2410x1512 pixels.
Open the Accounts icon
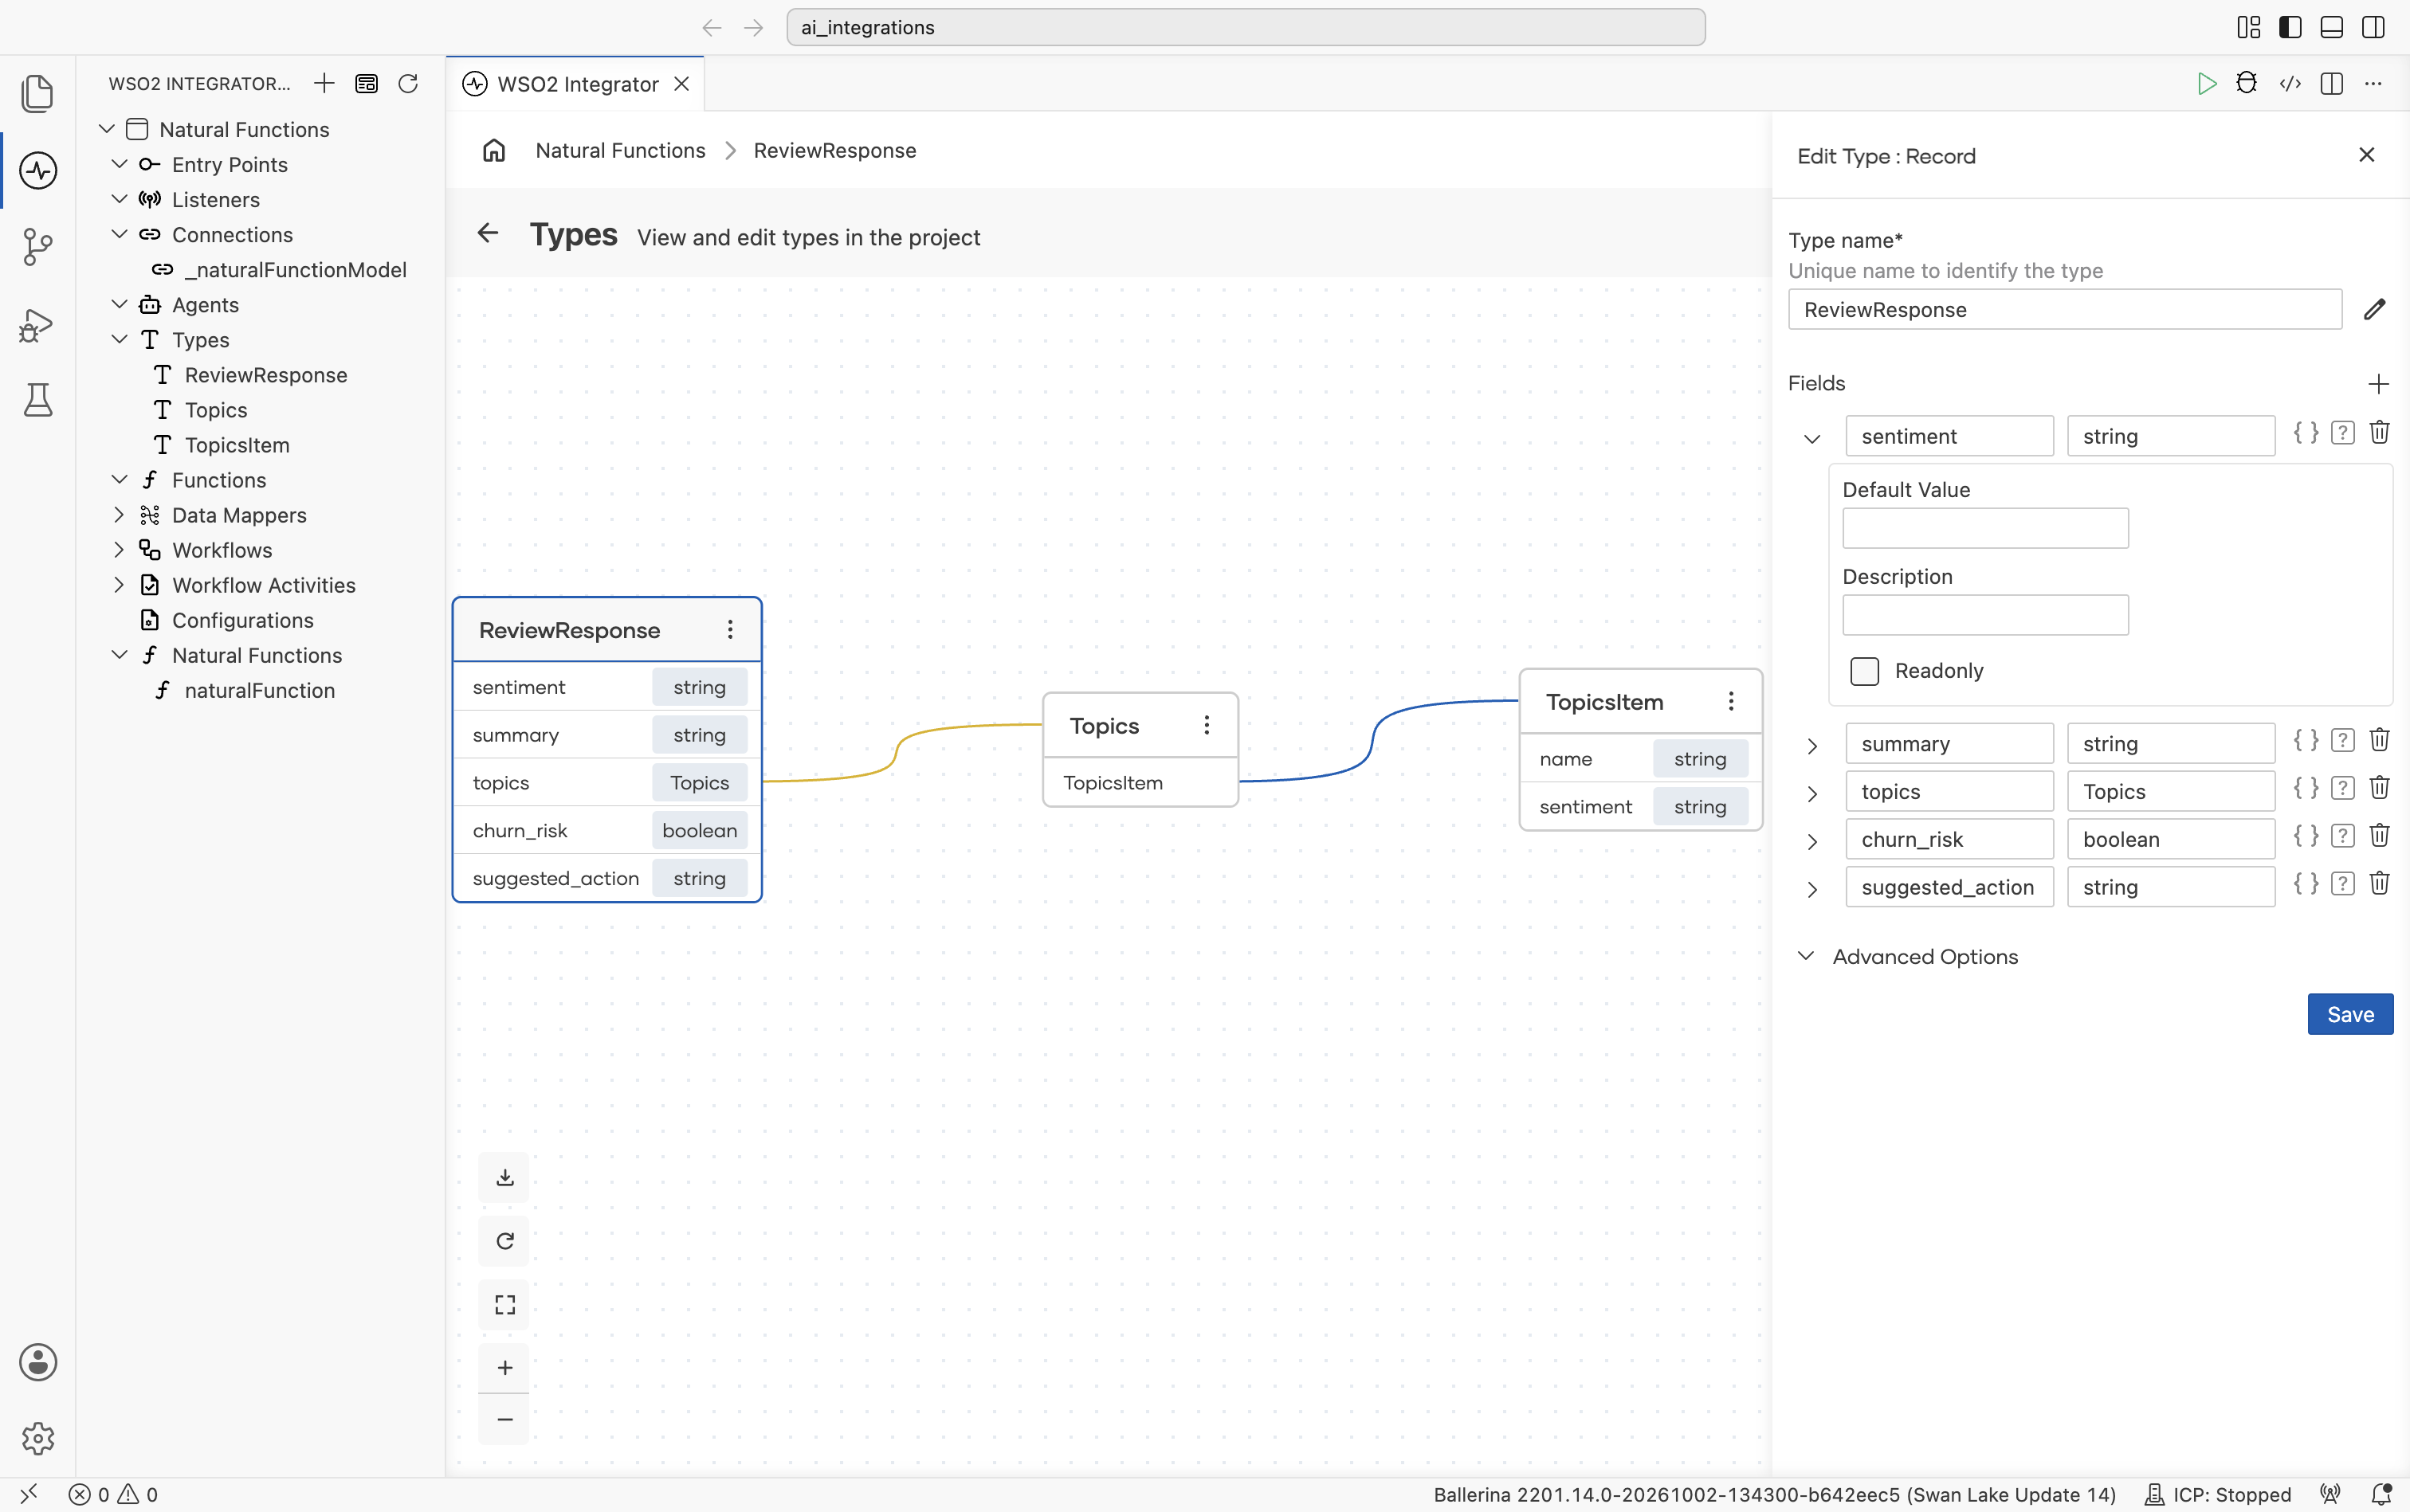[x=38, y=1361]
